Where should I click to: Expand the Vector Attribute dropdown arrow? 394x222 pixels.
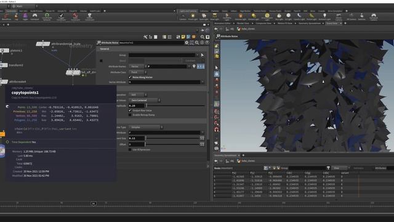[x=203, y=82]
